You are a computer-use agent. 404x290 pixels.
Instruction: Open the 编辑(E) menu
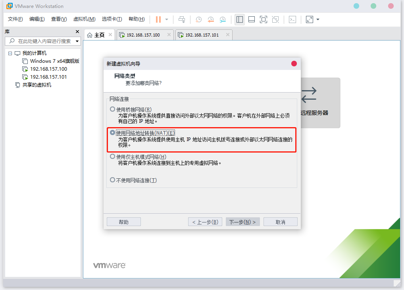[37, 19]
